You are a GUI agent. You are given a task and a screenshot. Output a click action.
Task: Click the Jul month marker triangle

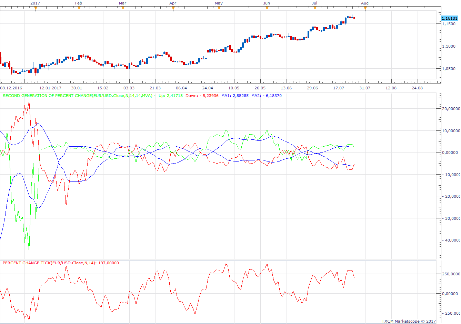click(315, 8)
